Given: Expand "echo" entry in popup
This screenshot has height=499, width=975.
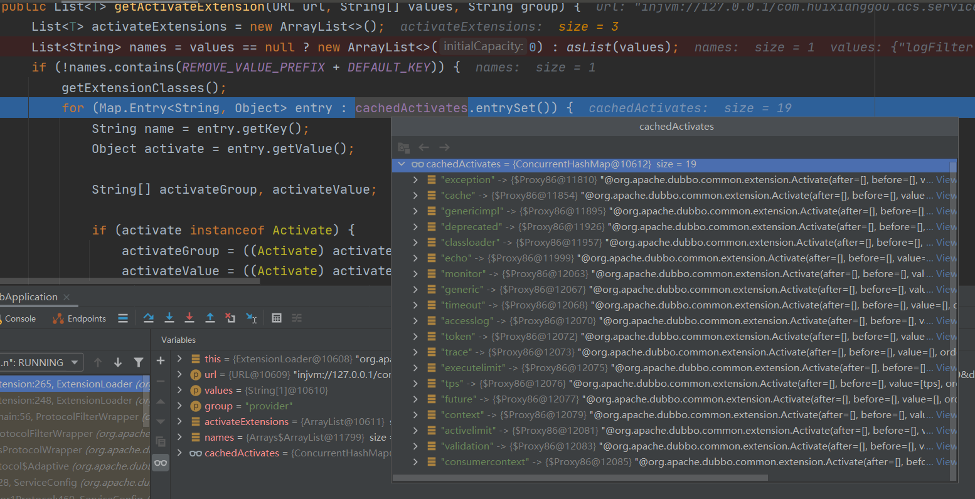Looking at the screenshot, I should [x=415, y=258].
